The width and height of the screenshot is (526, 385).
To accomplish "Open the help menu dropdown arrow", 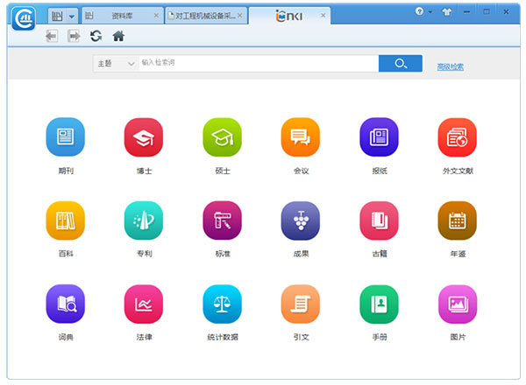I will tap(430, 12).
